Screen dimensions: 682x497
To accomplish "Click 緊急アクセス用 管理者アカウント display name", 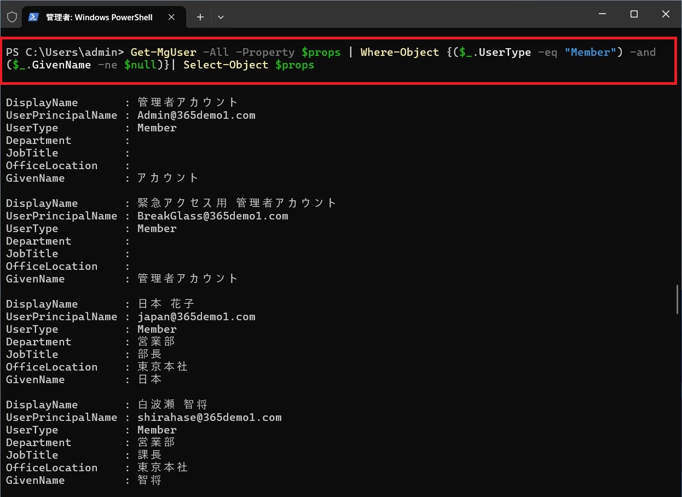I will 237,203.
